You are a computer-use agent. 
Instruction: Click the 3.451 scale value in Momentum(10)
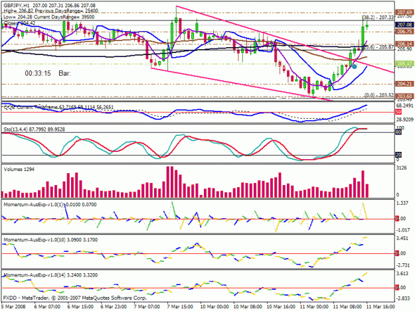pyautogui.click(x=402, y=238)
